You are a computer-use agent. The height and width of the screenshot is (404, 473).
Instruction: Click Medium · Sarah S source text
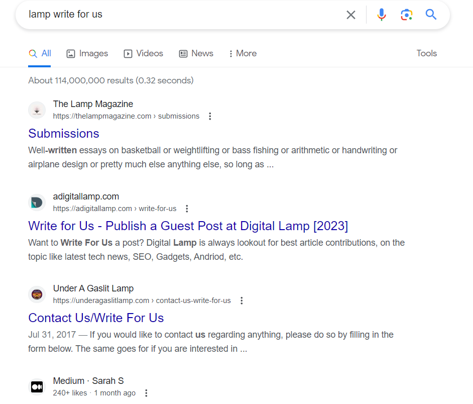click(x=88, y=381)
